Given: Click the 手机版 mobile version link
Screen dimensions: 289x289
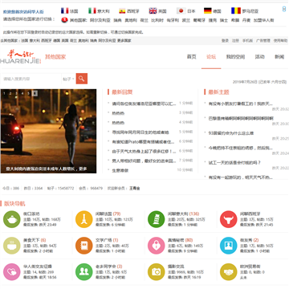Looking at the screenshot, I should click(247, 41).
